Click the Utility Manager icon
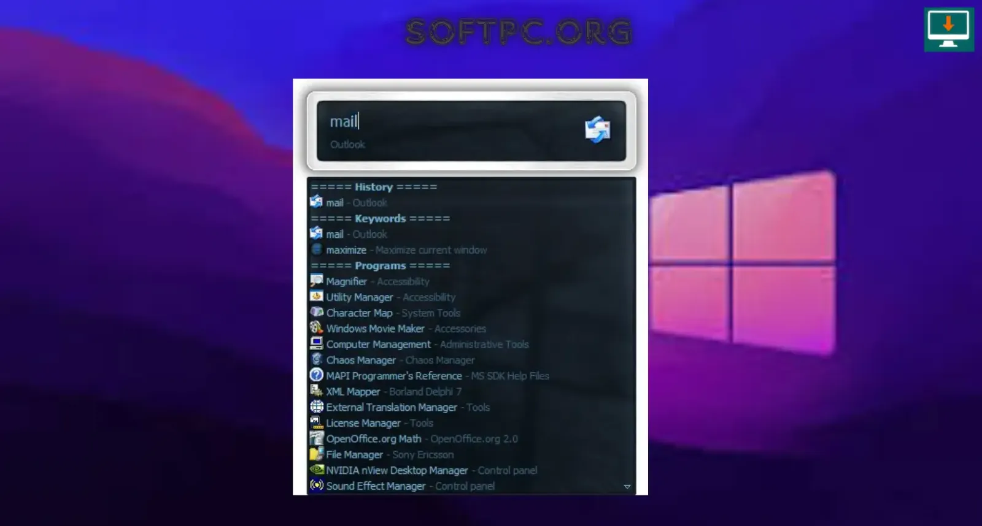This screenshot has height=526, width=982. pyautogui.click(x=317, y=297)
